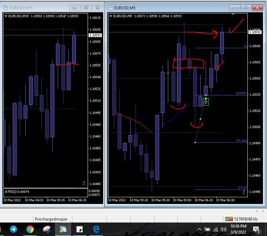Click the clock showing 10:36 PM
This screenshot has width=267, height=236.
pos(238,226)
